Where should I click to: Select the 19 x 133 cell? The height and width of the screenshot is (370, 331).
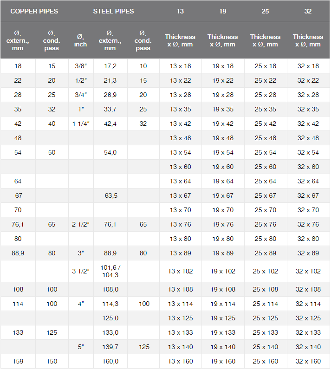pyautogui.click(x=223, y=332)
